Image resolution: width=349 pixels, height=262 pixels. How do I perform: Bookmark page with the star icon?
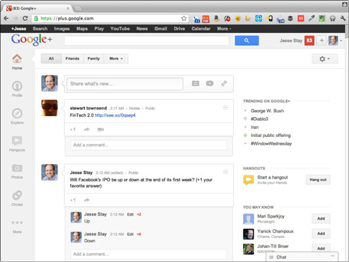[x=184, y=18]
